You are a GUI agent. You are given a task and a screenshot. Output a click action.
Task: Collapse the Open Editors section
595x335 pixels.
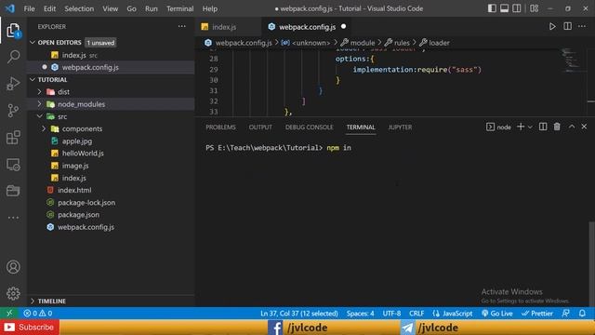tap(33, 43)
